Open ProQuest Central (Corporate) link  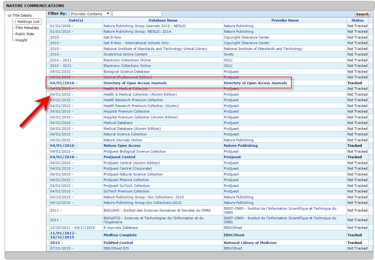pyautogui.click(x=128, y=168)
